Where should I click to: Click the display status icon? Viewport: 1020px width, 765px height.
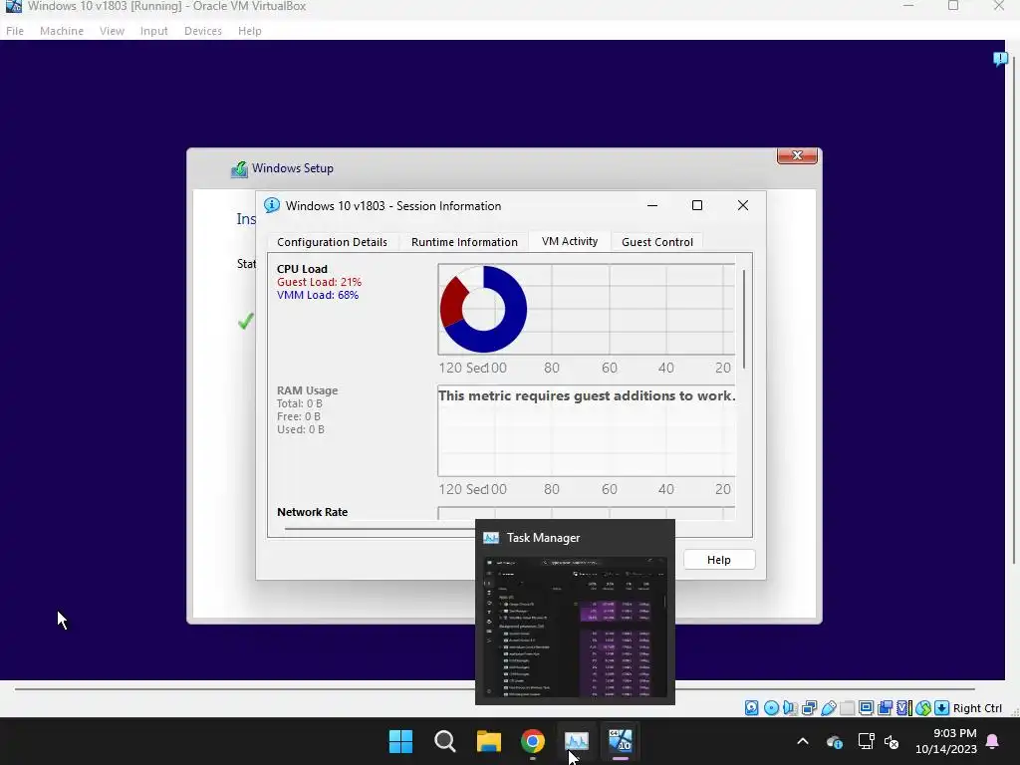[x=866, y=708]
